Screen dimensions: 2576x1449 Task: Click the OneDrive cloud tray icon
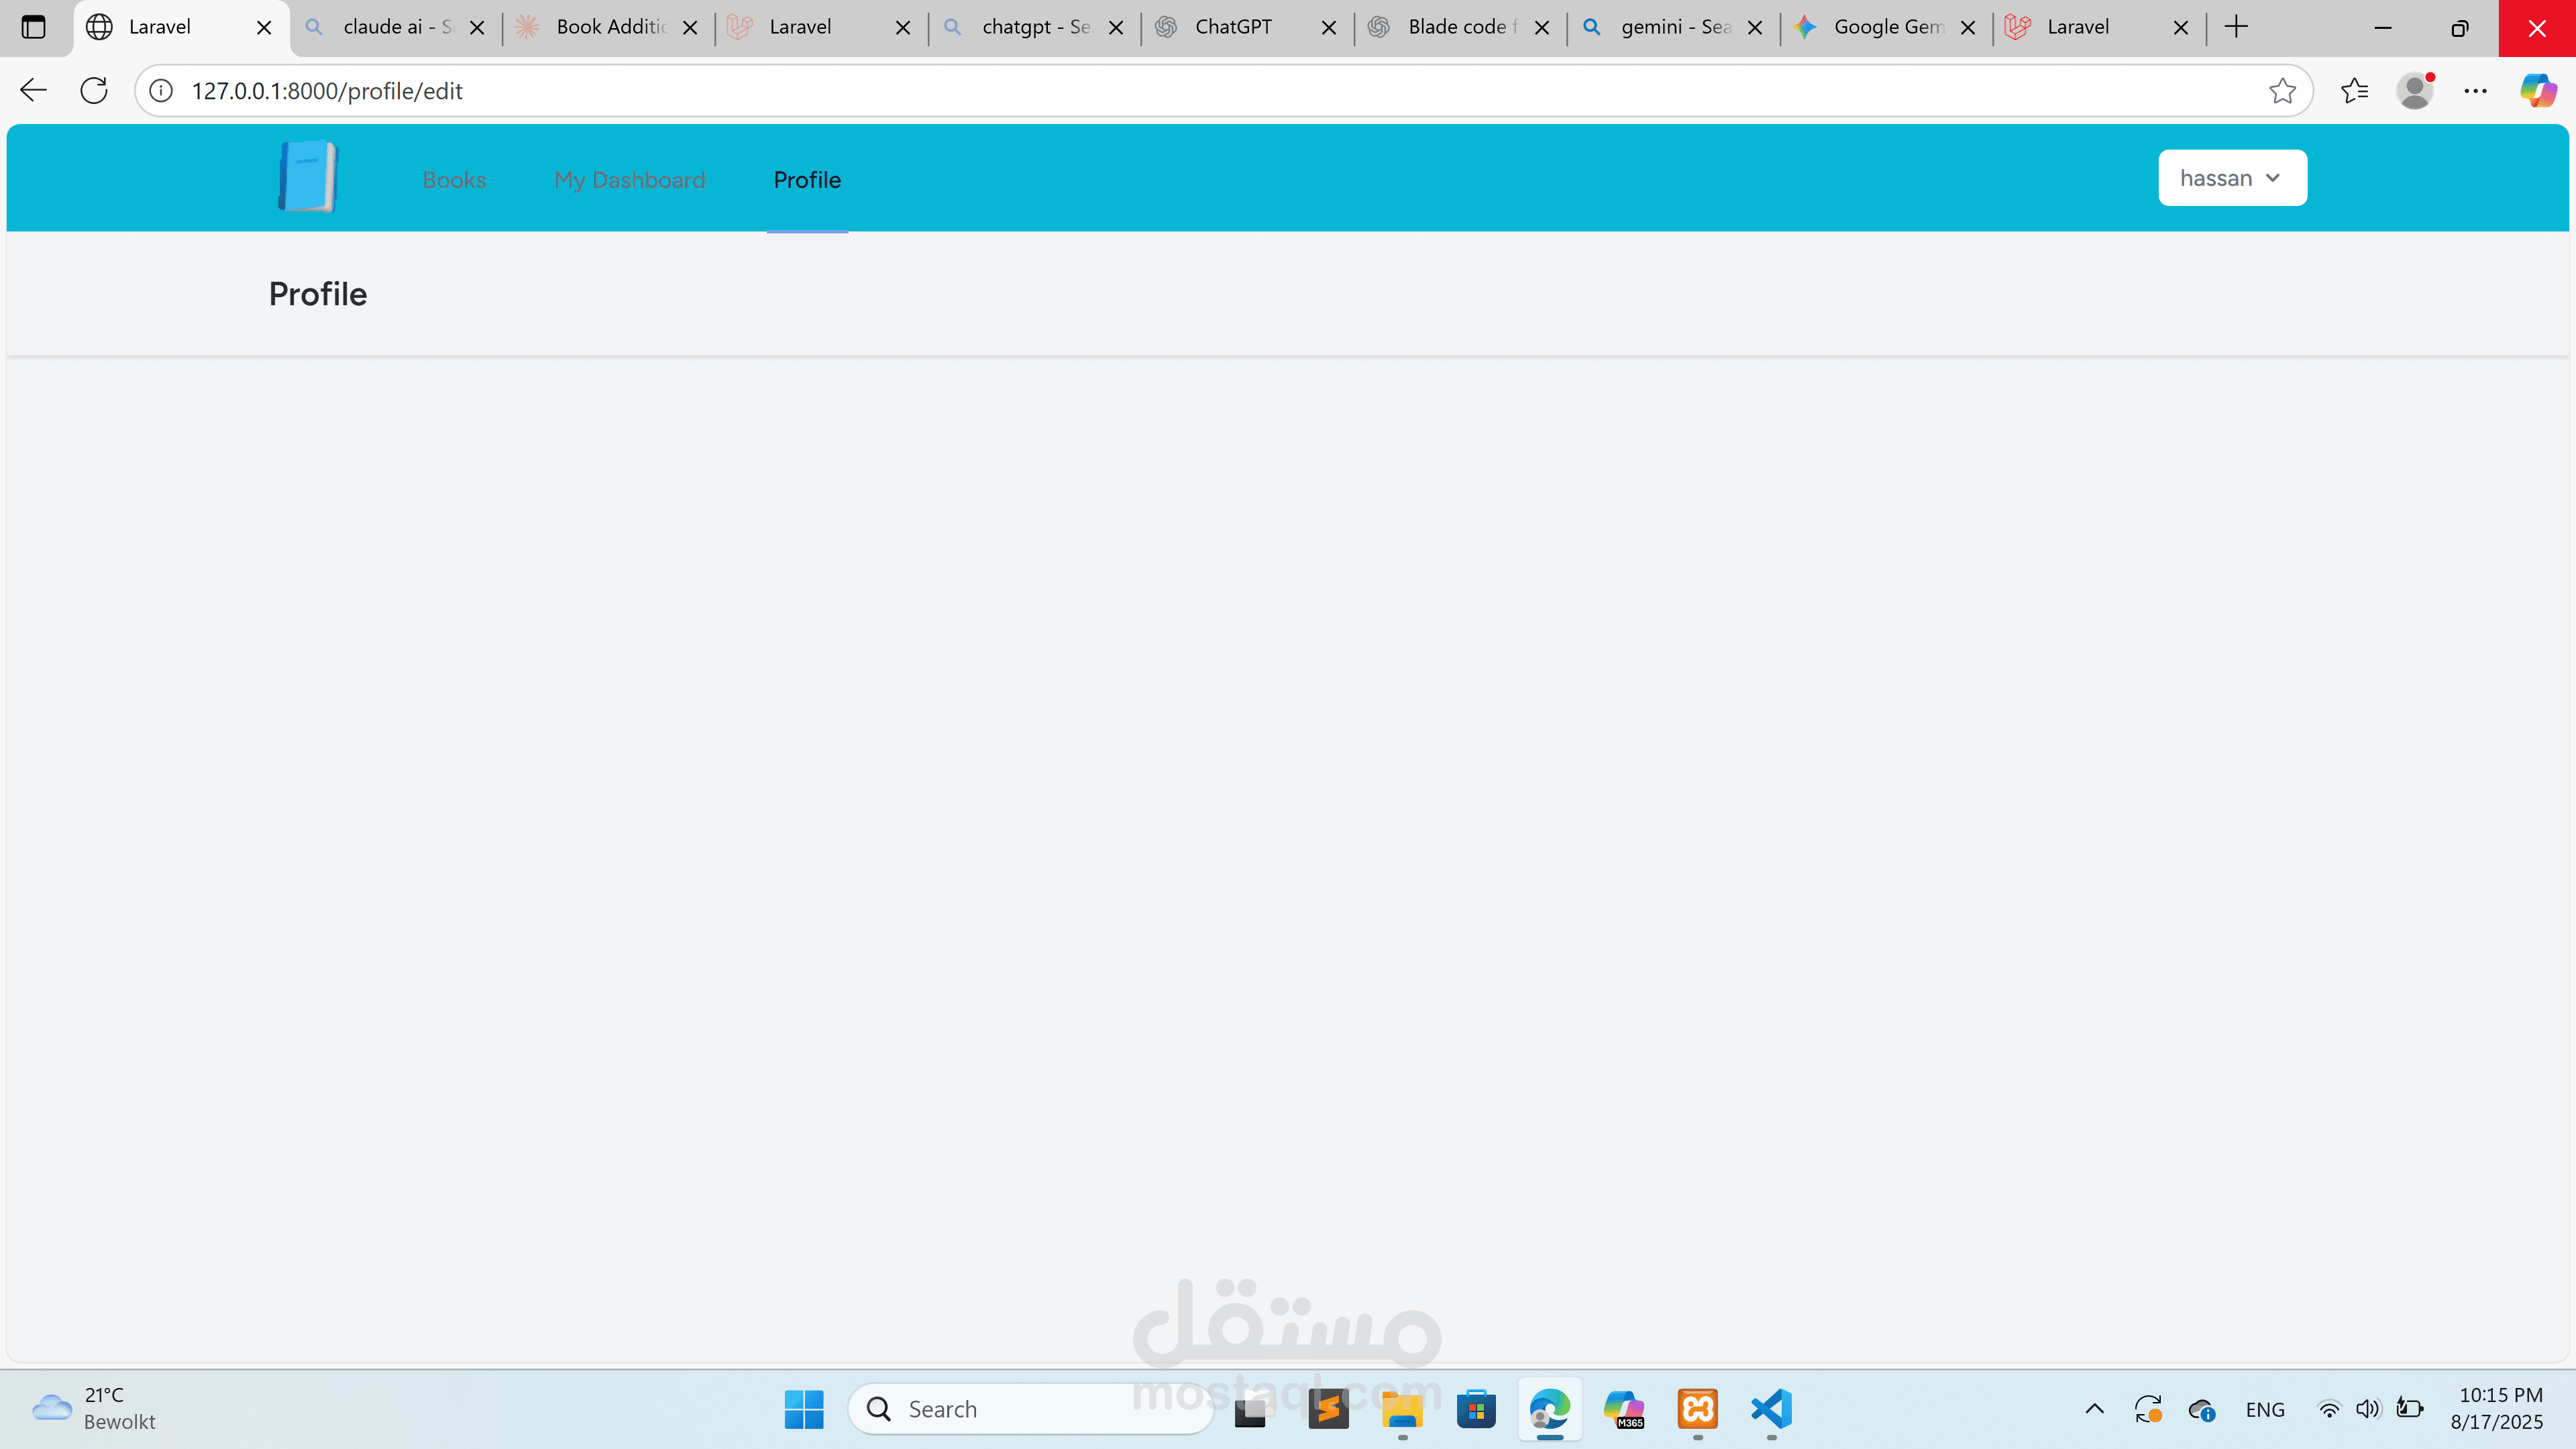(x=2201, y=1410)
